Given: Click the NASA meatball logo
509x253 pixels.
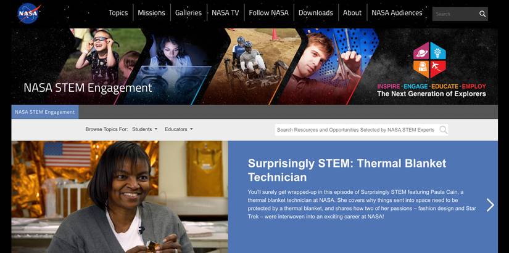Looking at the screenshot, I should pos(29,14).
